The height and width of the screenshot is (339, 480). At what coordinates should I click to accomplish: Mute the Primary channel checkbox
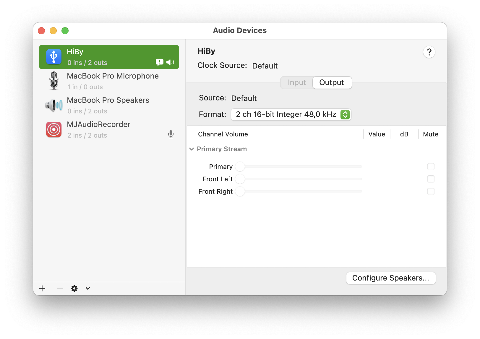click(431, 167)
